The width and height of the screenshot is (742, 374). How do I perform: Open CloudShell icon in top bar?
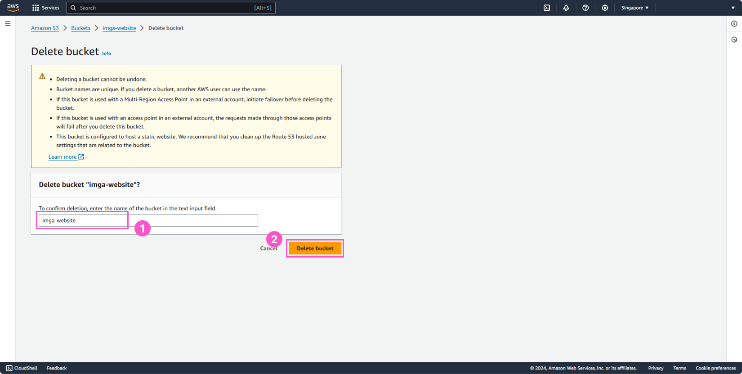tap(547, 8)
